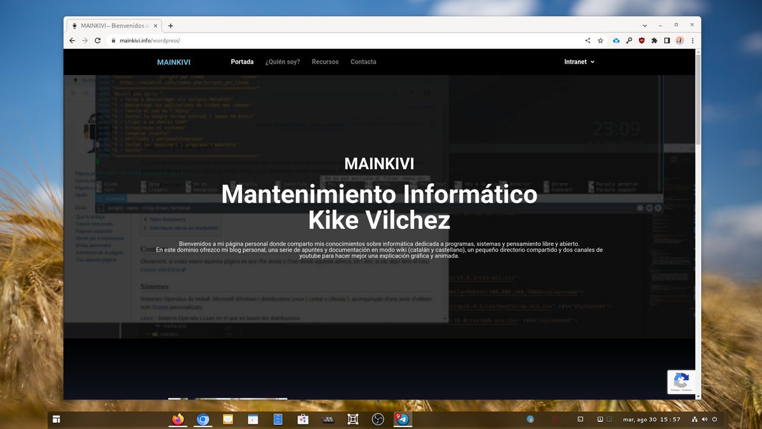Open the drop-down terminal tray icon
Screen dimensions: 762x429
coord(580,419)
